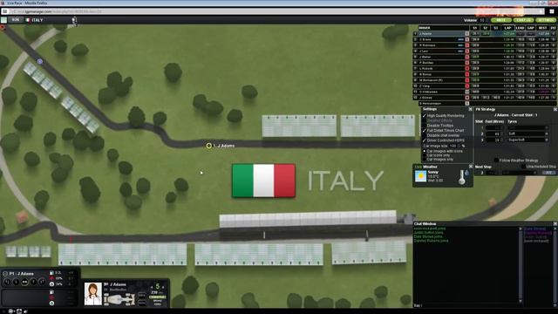The image size is (558, 314).
Task: Click the BEST column header
Action: click(542, 28)
